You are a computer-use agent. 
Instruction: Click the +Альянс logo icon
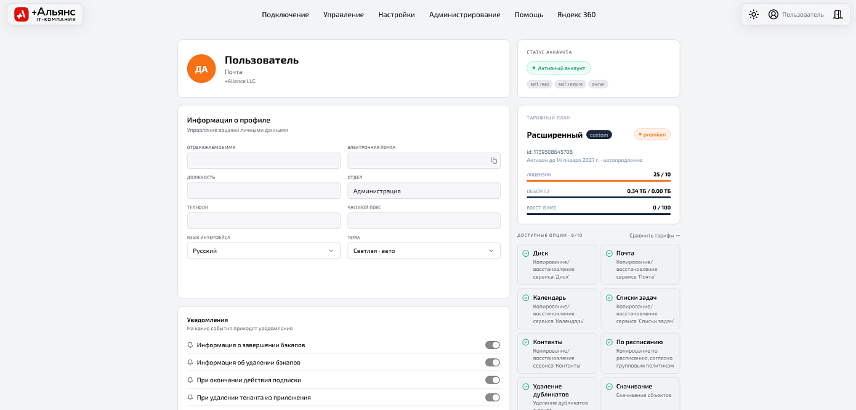(x=22, y=14)
